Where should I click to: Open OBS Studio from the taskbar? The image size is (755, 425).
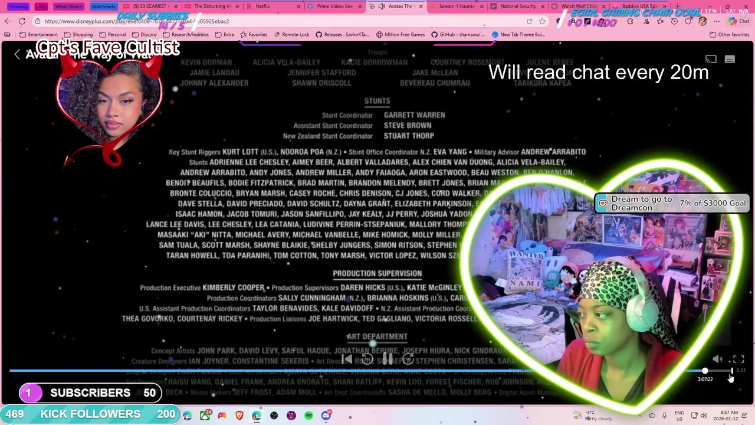click(274, 416)
